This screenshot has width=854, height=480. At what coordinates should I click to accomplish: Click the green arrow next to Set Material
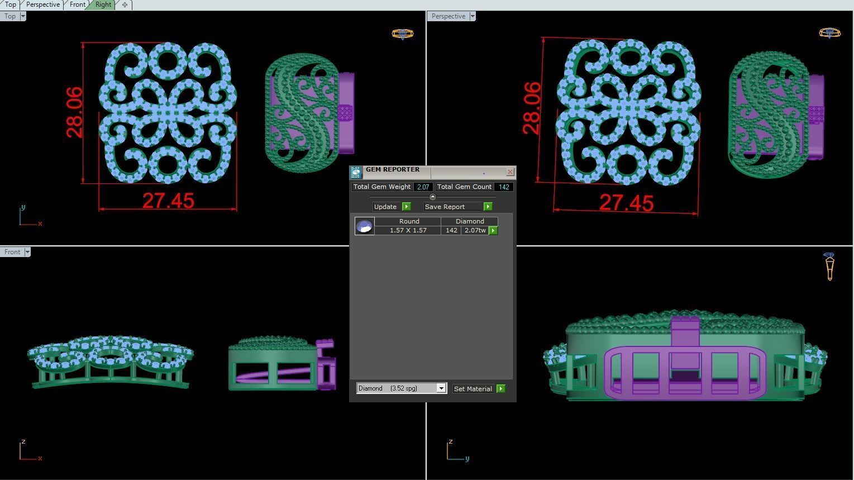click(x=500, y=388)
